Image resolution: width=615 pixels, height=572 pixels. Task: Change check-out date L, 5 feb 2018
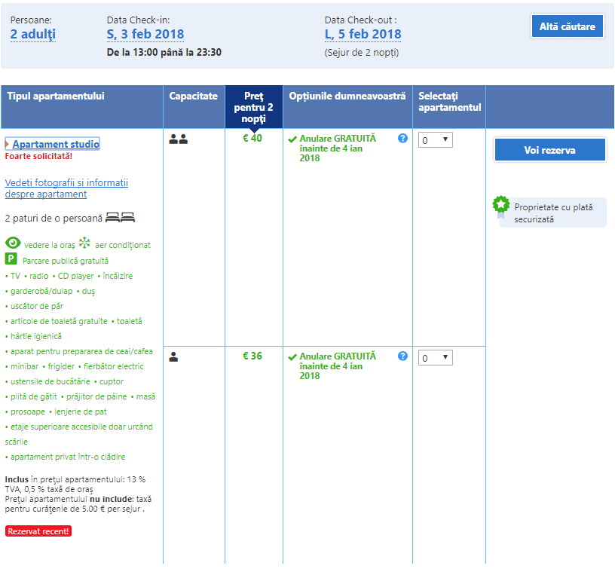(363, 34)
